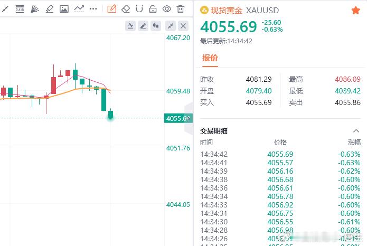This screenshot has height=246, width=367.
Task: Insert an image with picture tool
Action: pos(64,9)
